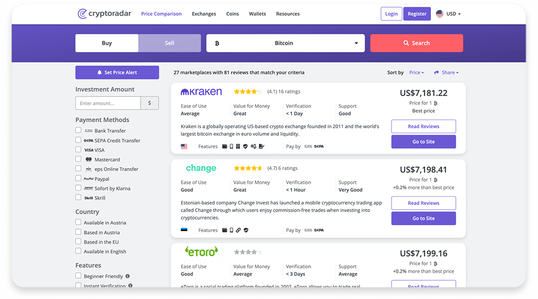Click Change's bank transfer payment icon

pyautogui.click(x=308, y=230)
